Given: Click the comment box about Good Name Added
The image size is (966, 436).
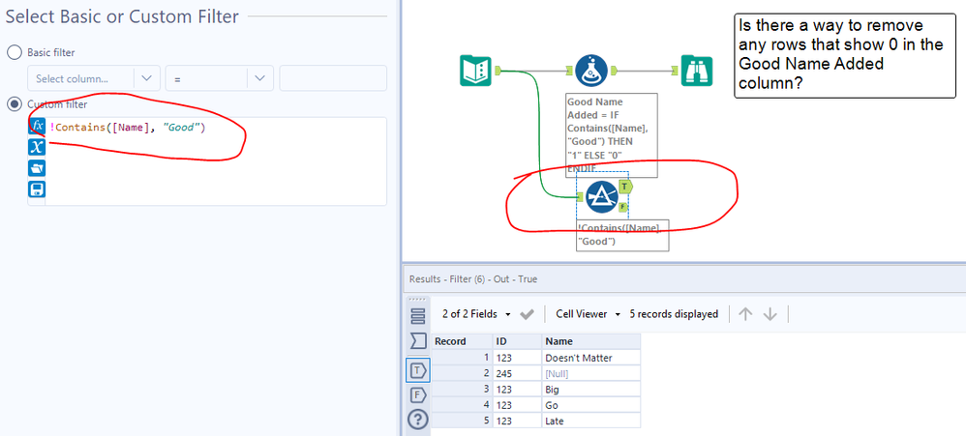Looking at the screenshot, I should tap(845, 55).
